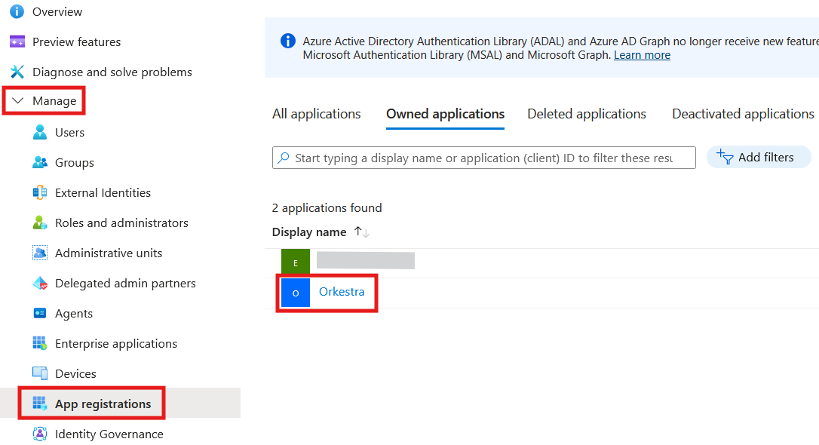Open Agents menu item

[74, 313]
